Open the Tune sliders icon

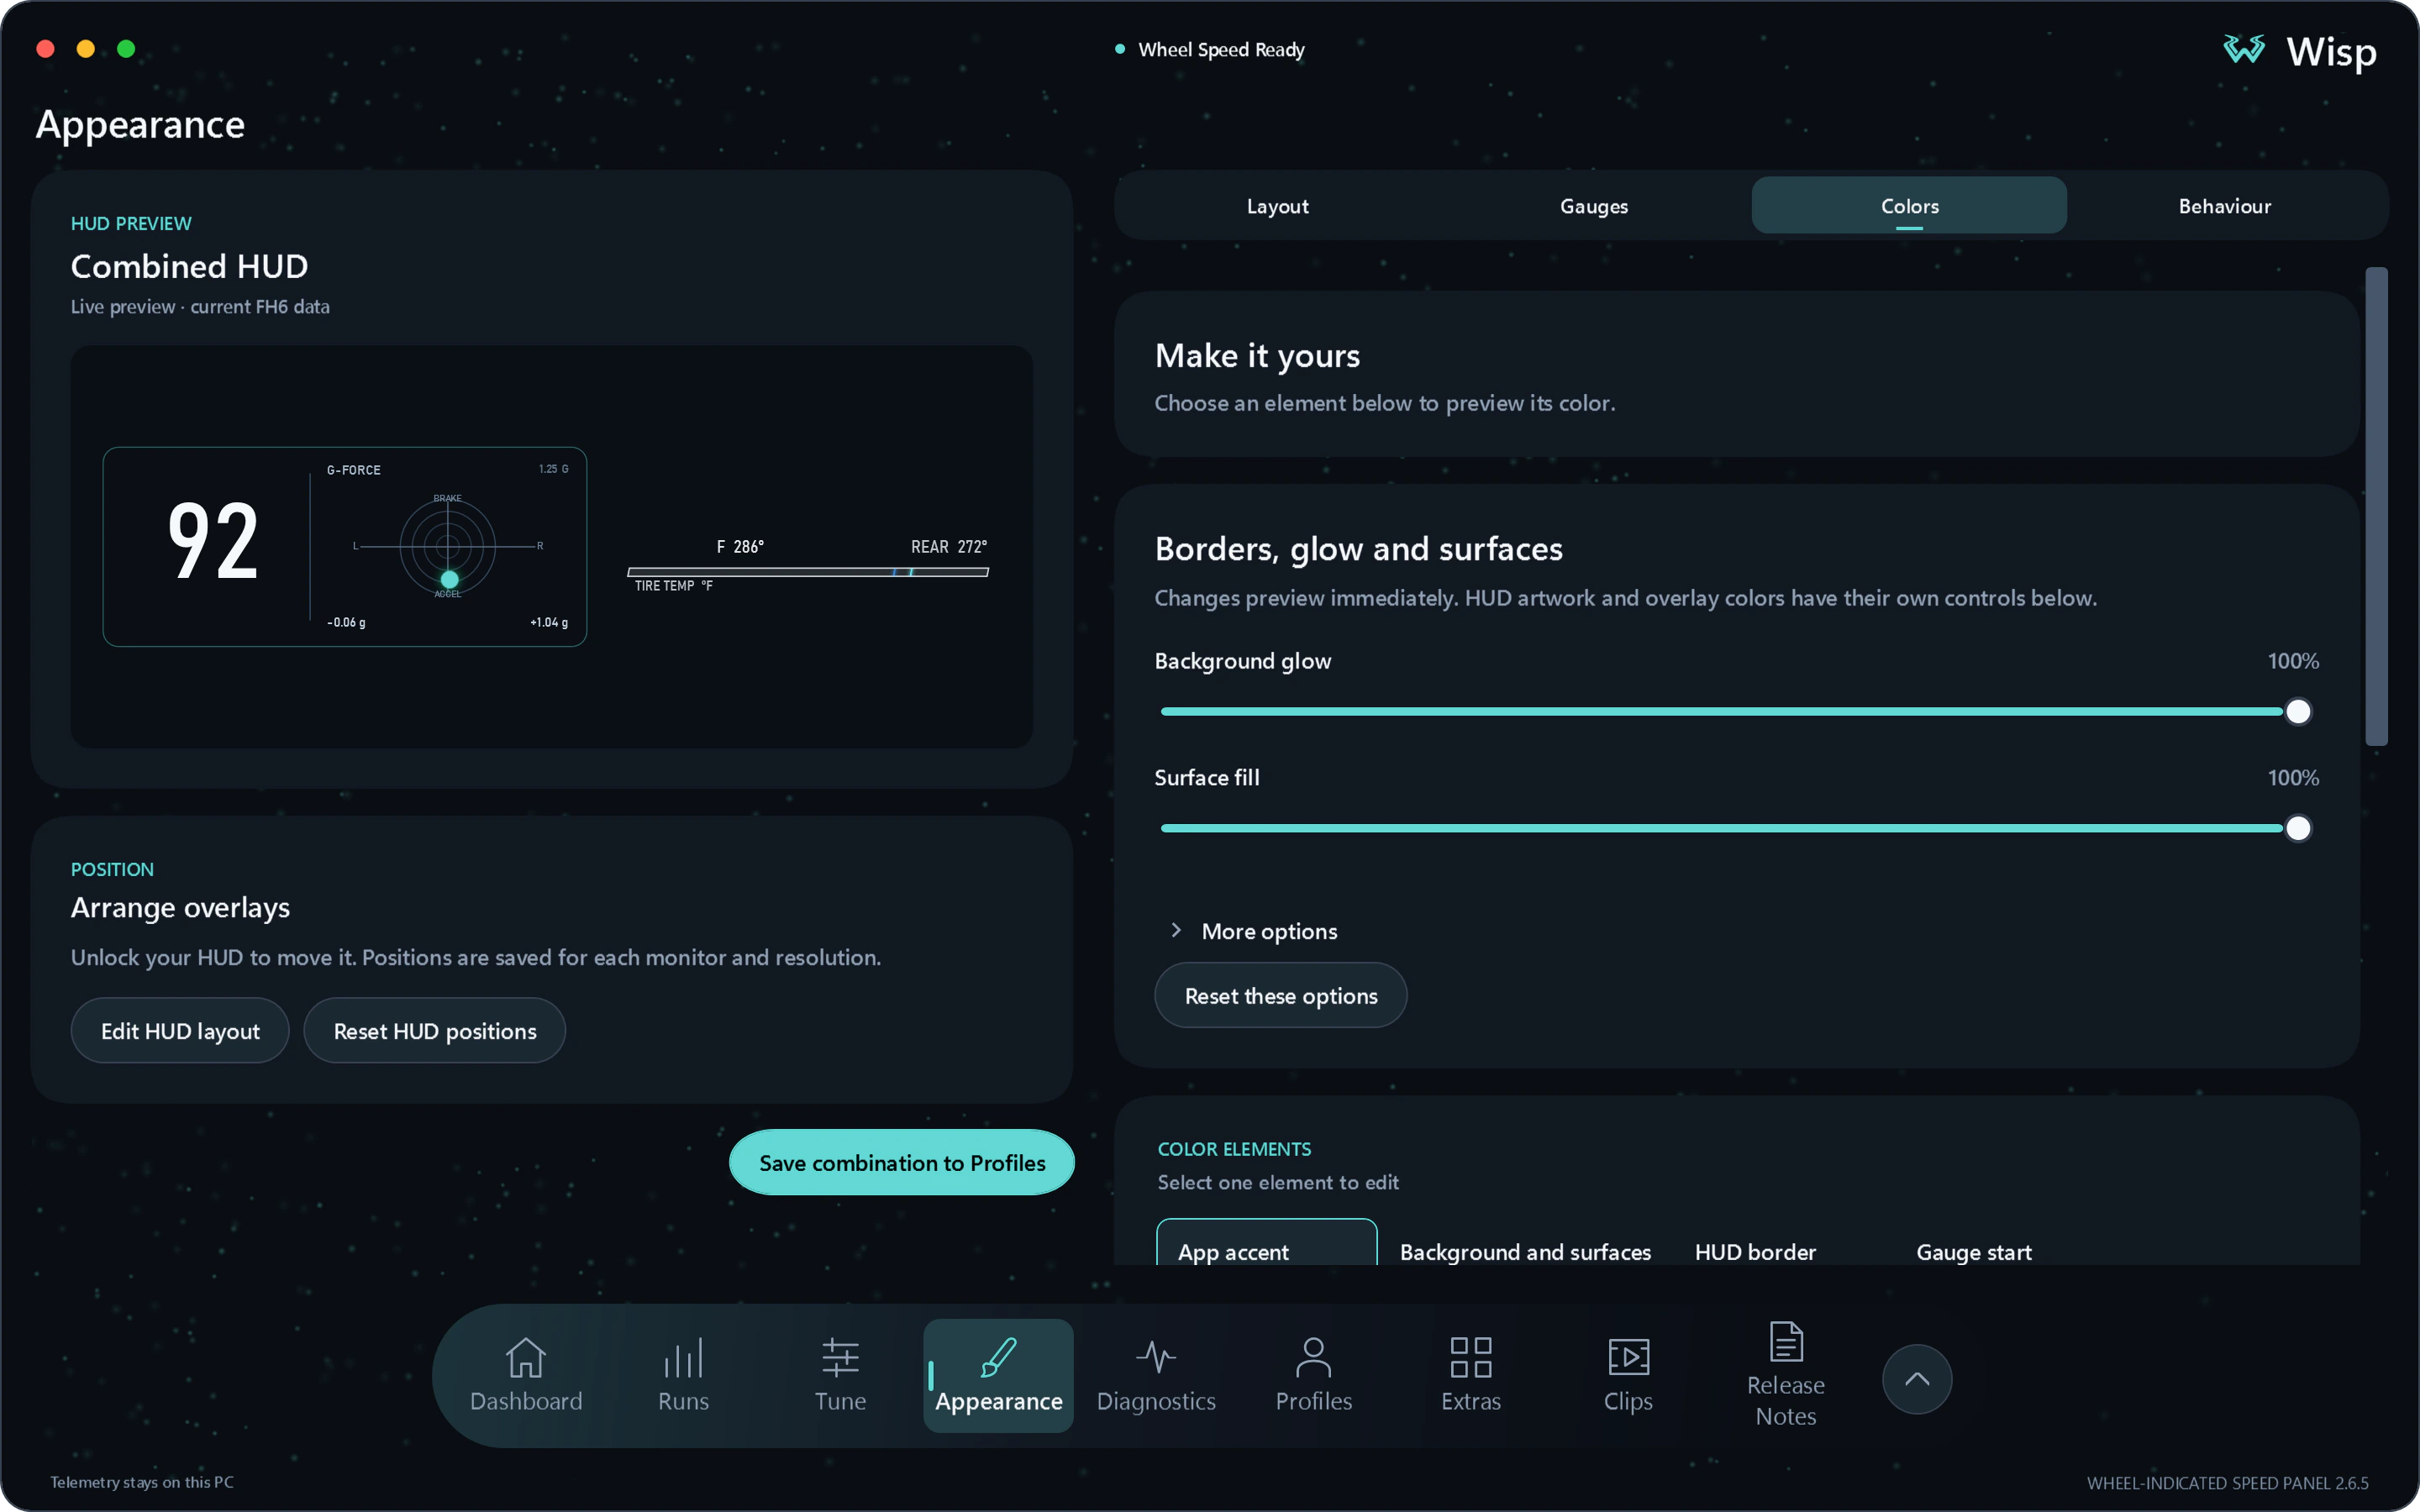coord(840,1357)
